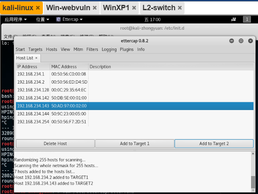Open the 应用程序 applications menu
The height and width of the screenshot is (194, 258).
click(x=16, y=20)
